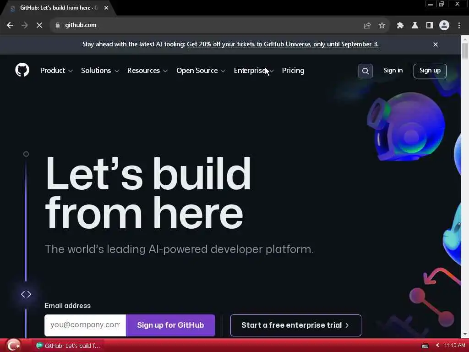Bookmark this page with the star icon
Image resolution: width=469 pixels, height=352 pixels.
click(x=382, y=26)
